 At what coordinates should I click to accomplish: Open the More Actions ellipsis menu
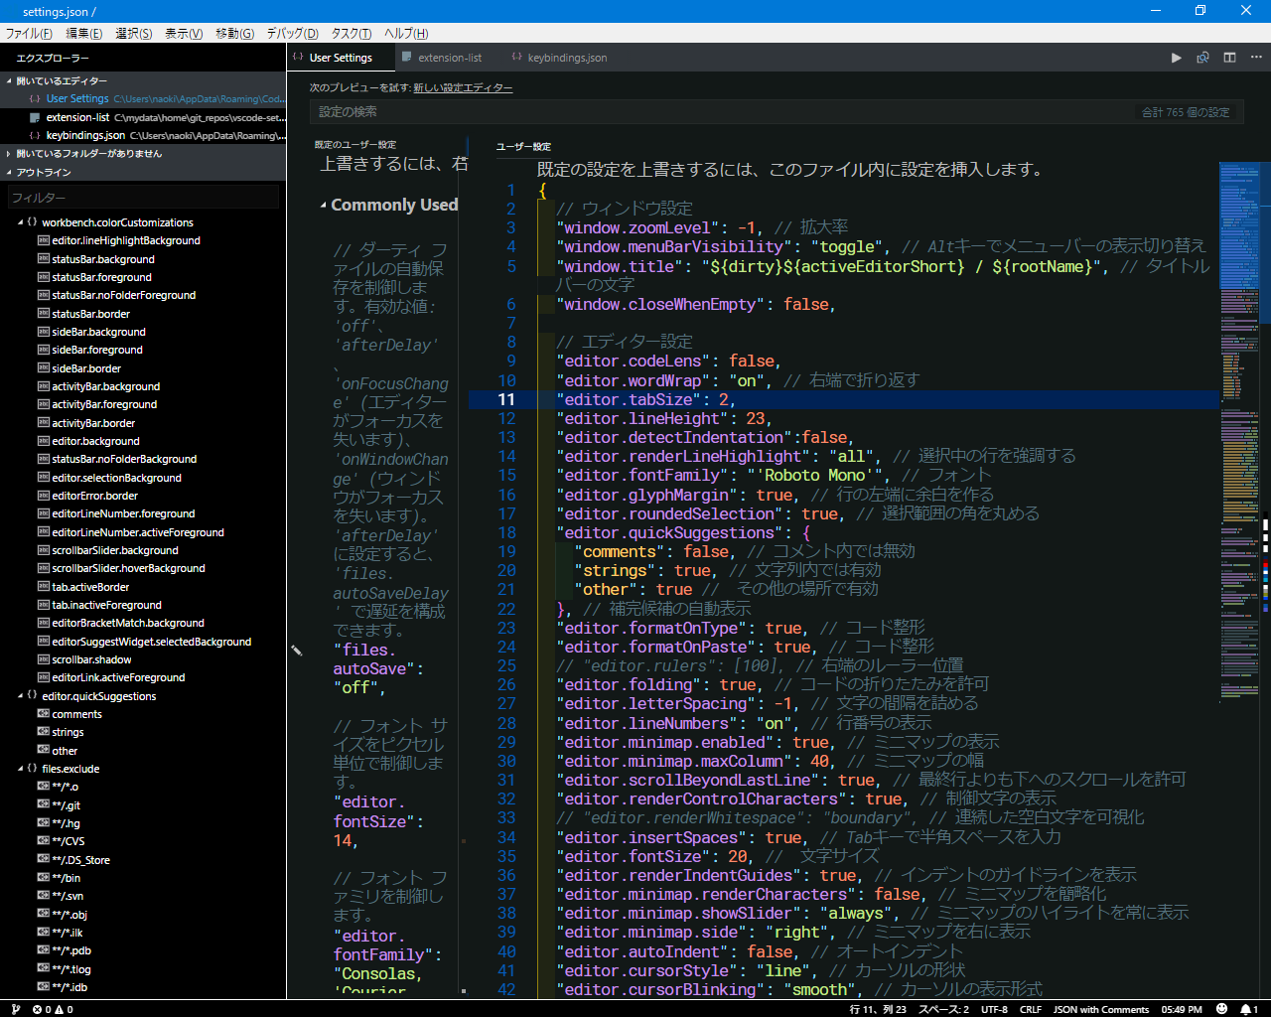(1256, 58)
